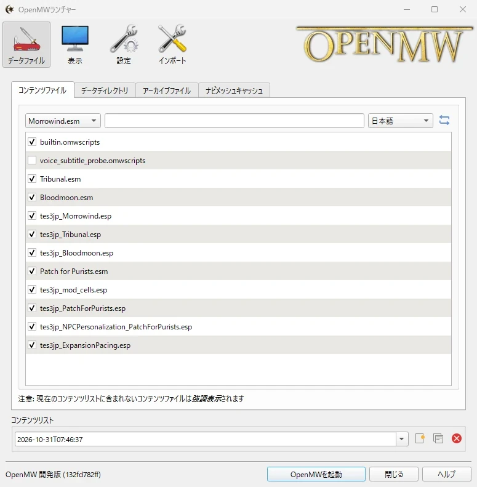
Task: Click the ヘルプ help button
Action: [x=447, y=474]
